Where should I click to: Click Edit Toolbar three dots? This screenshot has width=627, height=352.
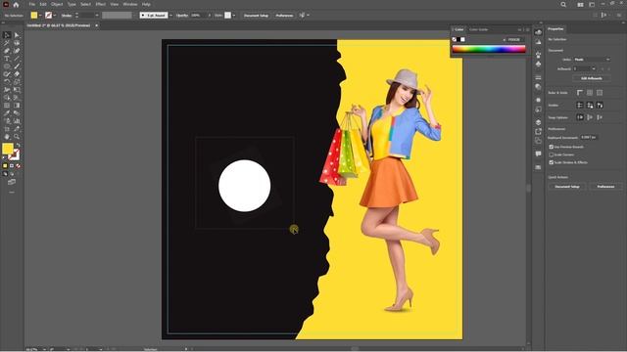pyautogui.click(x=12, y=193)
